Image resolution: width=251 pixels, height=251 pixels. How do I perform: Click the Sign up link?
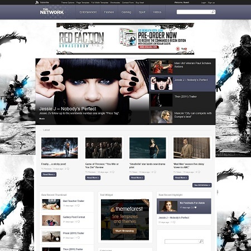pyautogui.click(x=211, y=3)
